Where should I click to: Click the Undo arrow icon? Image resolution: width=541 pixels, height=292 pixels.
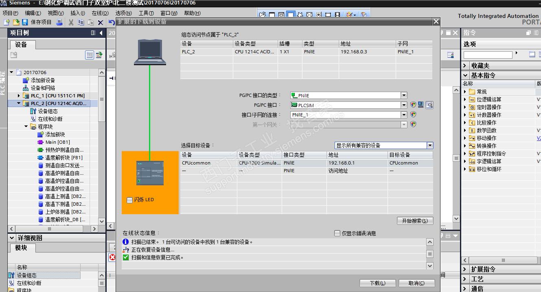click(x=112, y=22)
